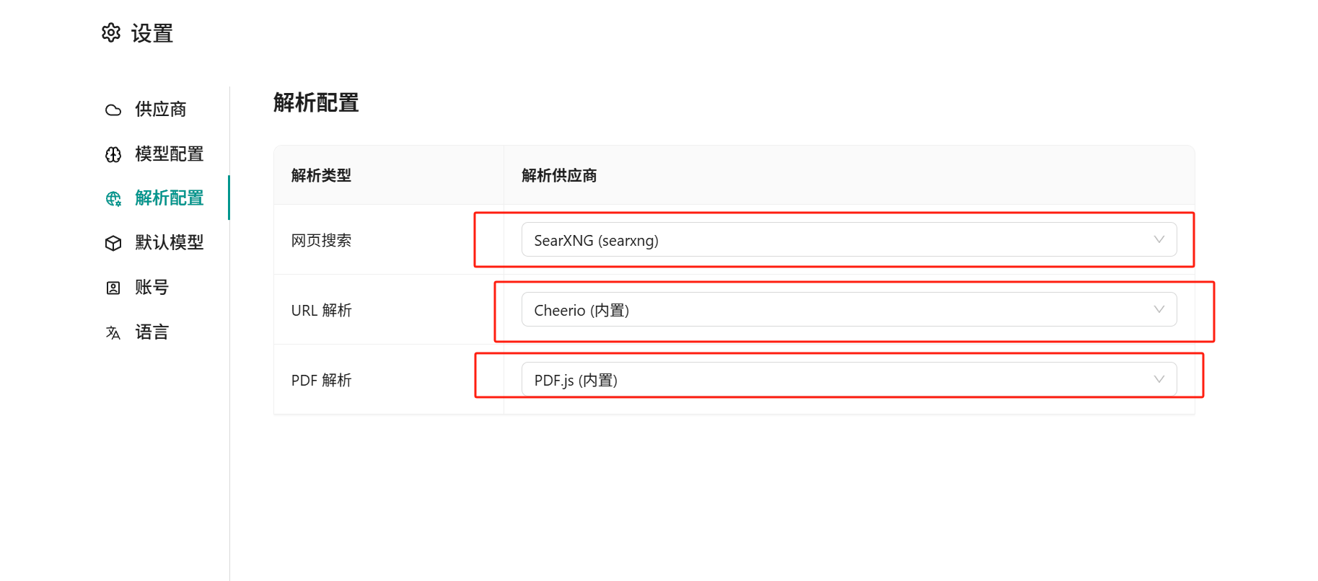Expand the chevron arrow on the PDF.js selector

[1159, 379]
